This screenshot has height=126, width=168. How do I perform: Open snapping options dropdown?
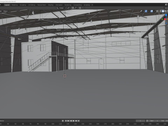pos(76,8)
